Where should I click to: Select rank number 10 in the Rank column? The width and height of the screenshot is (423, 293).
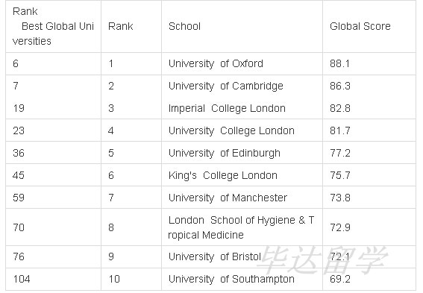[114, 279]
